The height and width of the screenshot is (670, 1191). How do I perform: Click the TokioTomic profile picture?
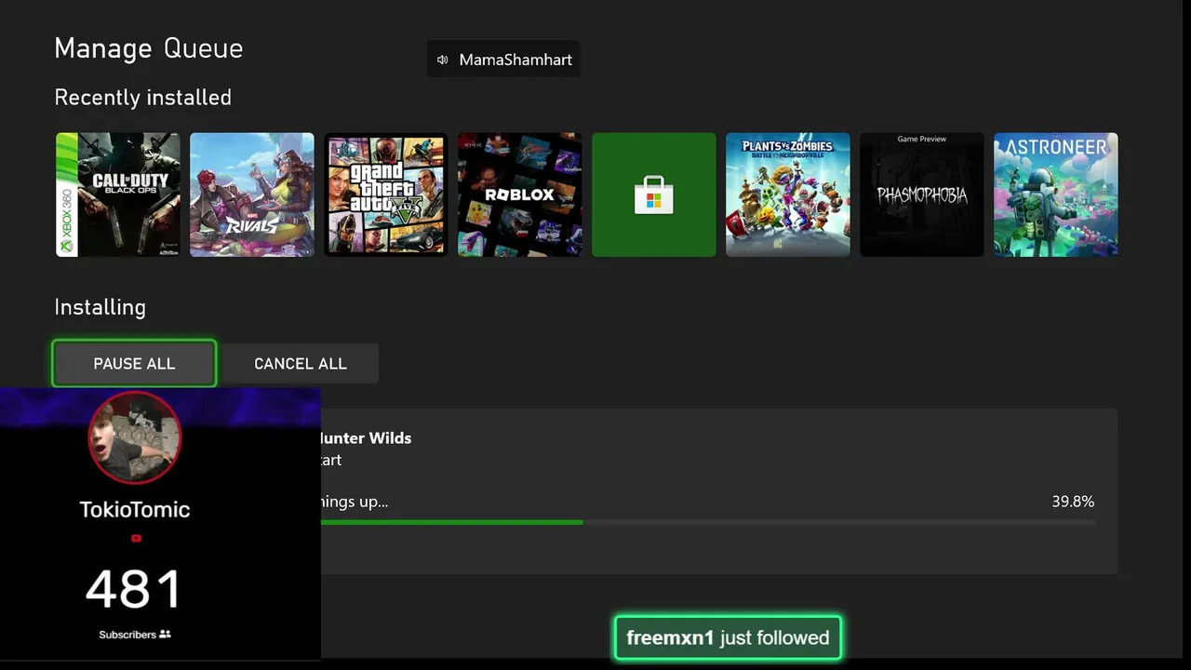(x=135, y=437)
